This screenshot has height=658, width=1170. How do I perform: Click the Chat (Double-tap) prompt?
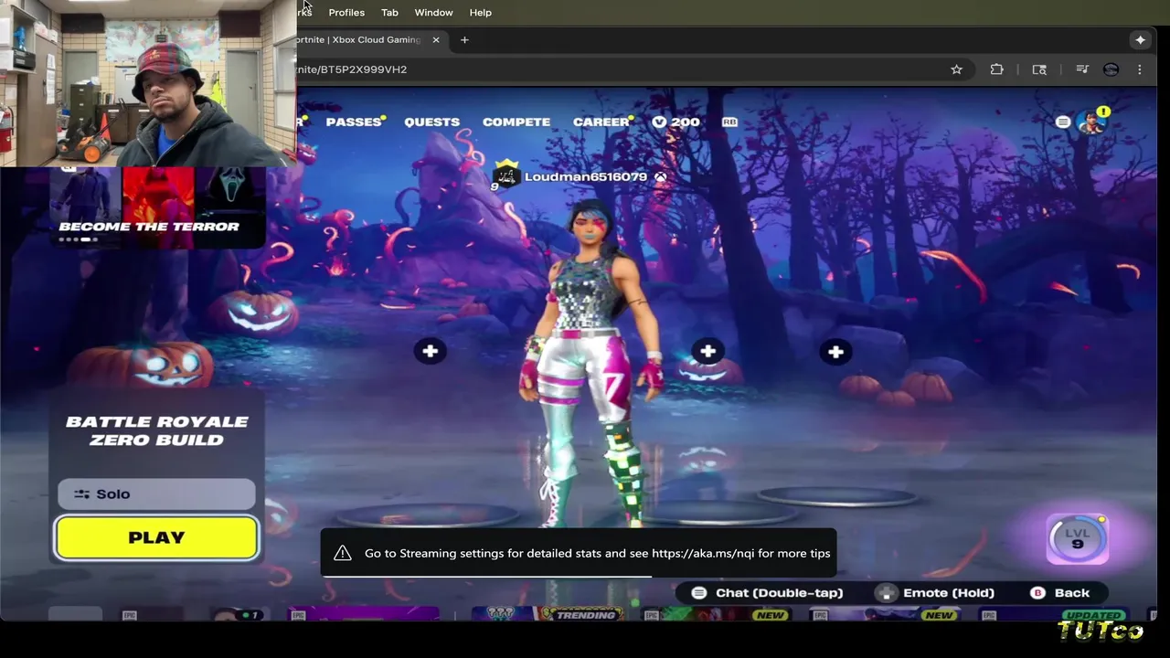766,593
